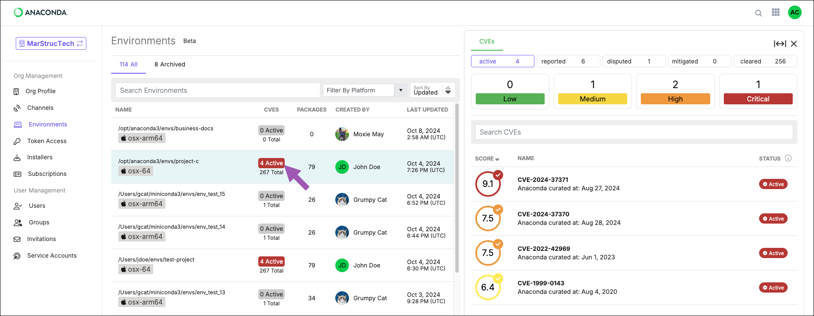Click 4 Active badge in test-project row
Viewport: 814px width, 316px height.
271,261
